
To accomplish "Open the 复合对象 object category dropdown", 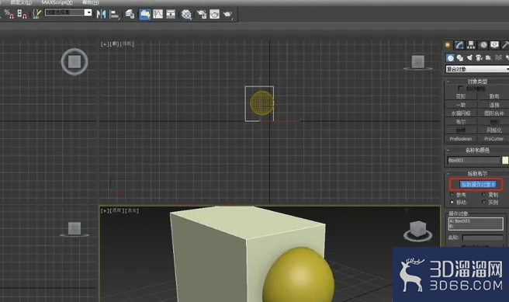I will tap(477, 69).
